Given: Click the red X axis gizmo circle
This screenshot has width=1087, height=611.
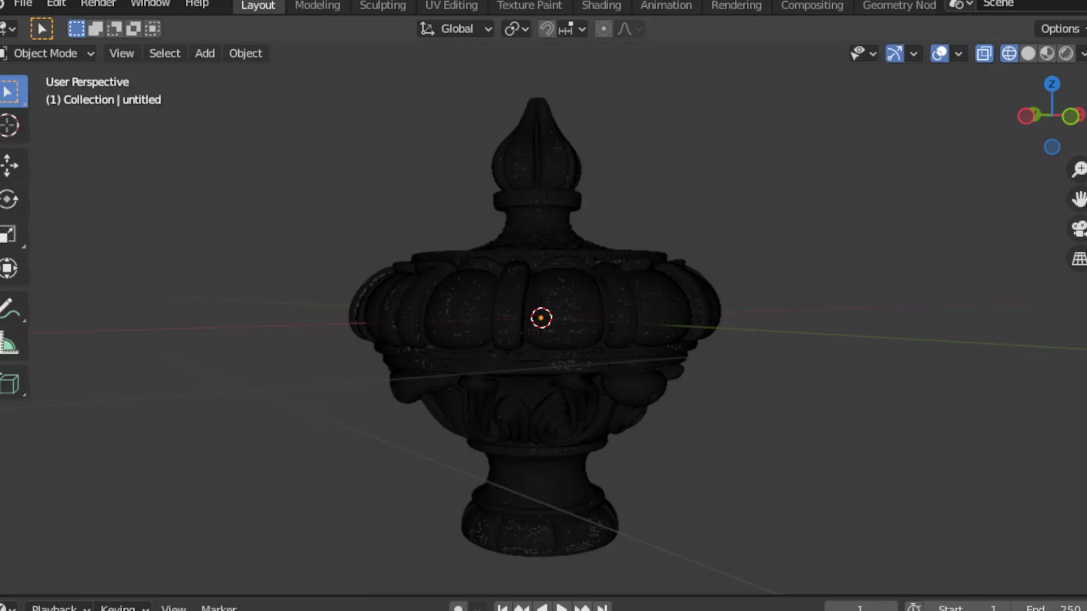Looking at the screenshot, I should (x=1026, y=117).
